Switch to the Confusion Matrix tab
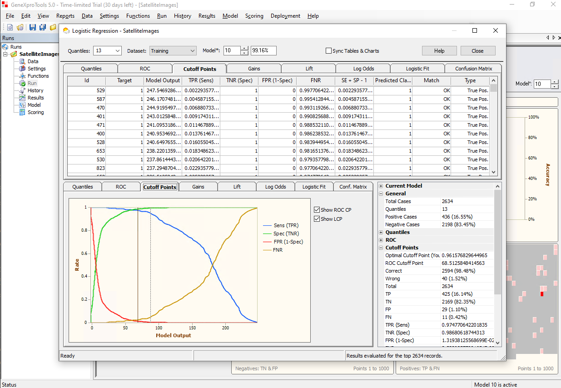Viewport: 561px width, 388px height. pos(473,69)
